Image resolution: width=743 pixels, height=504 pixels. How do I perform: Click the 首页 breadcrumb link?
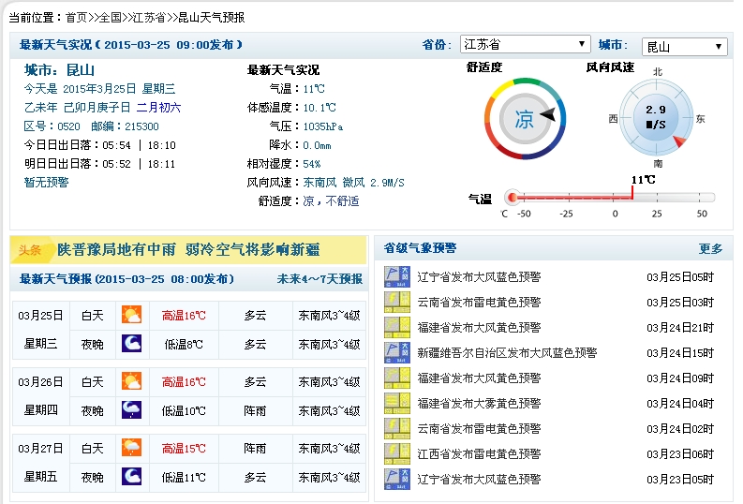(x=76, y=18)
